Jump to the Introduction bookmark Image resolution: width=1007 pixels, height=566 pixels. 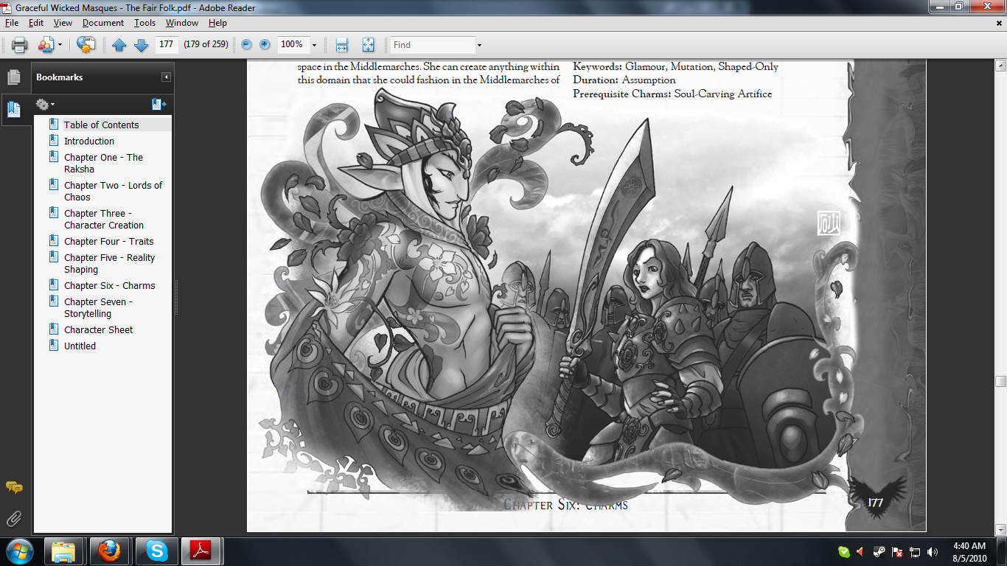click(89, 141)
